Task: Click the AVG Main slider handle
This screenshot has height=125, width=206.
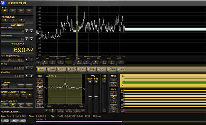Action: 90,97
